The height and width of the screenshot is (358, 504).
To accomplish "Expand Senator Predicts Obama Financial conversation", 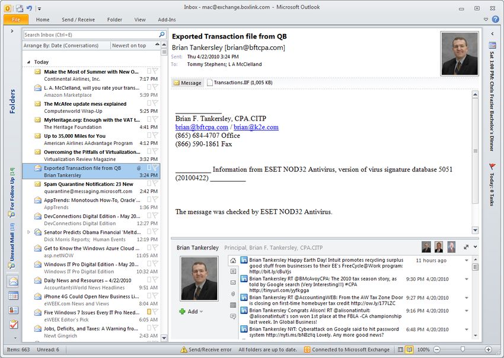I will [x=28, y=232].
